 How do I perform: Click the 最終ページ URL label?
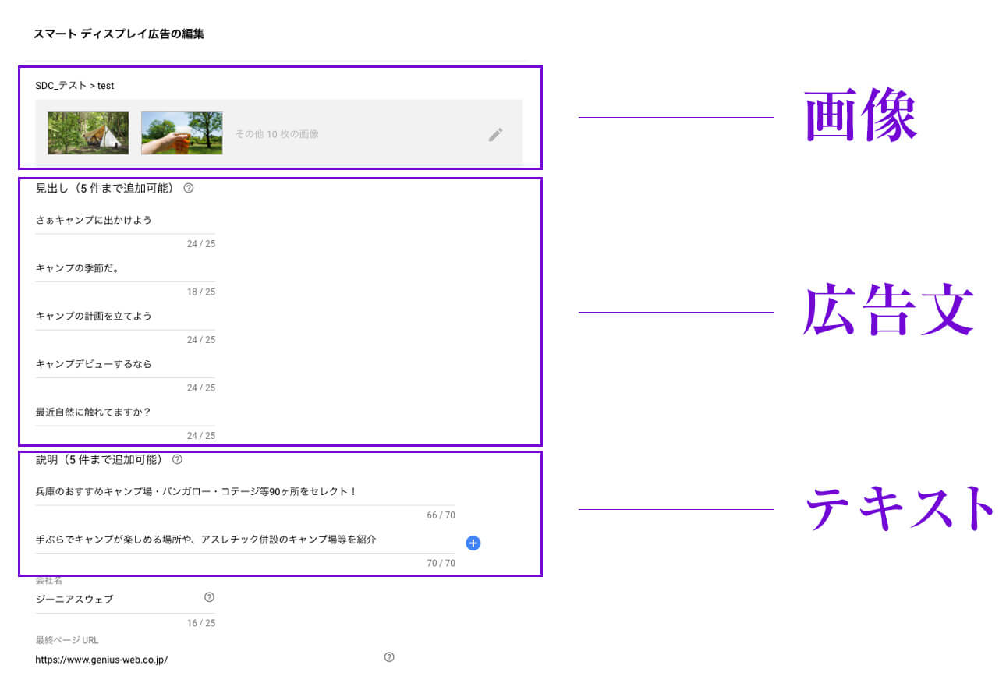pyautogui.click(x=67, y=640)
